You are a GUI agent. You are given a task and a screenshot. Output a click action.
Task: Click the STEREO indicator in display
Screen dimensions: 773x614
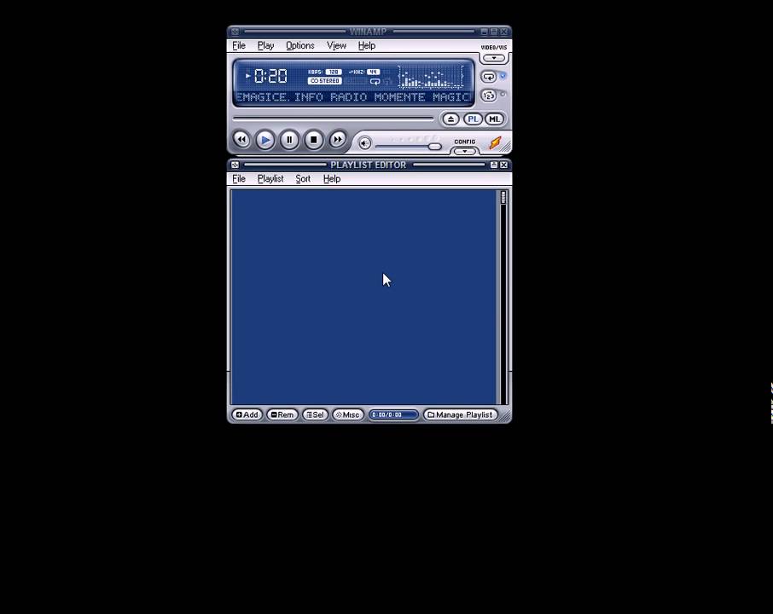pyautogui.click(x=324, y=81)
